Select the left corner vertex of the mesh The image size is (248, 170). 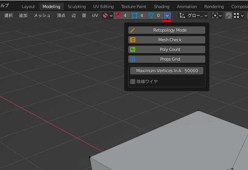pyautogui.click(x=90, y=157)
